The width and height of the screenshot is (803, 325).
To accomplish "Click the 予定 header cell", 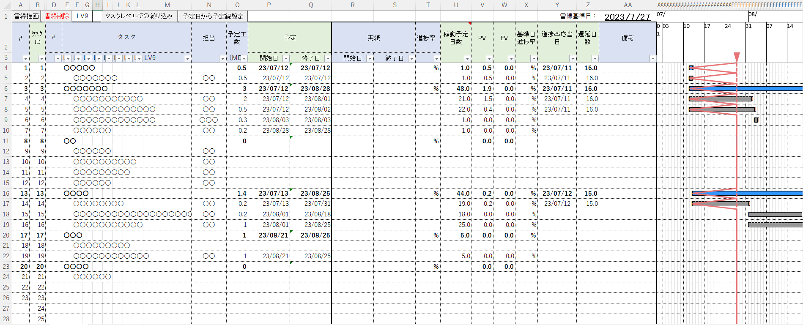I will pos(290,38).
